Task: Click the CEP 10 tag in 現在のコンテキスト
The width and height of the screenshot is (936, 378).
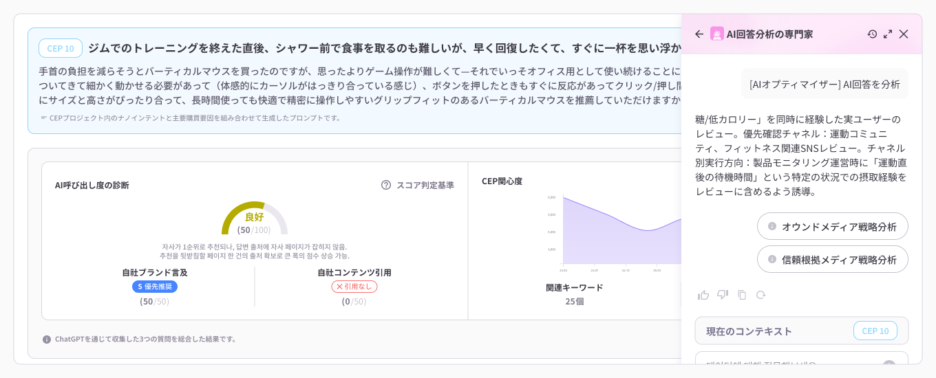Action: click(x=875, y=331)
